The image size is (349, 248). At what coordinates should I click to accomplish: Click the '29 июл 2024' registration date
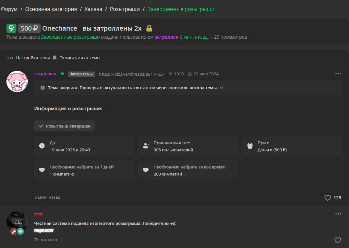(x=206, y=74)
